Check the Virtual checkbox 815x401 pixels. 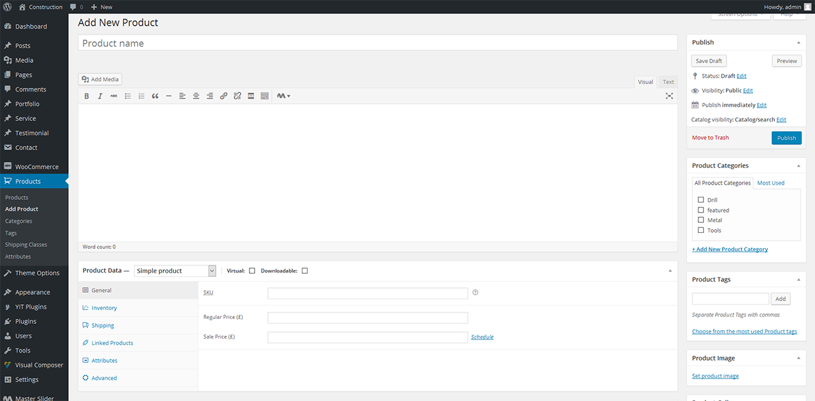point(252,271)
